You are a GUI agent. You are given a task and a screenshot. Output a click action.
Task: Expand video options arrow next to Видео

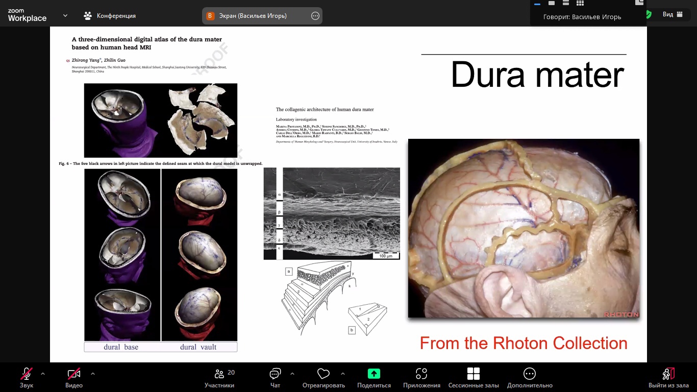[x=93, y=374]
